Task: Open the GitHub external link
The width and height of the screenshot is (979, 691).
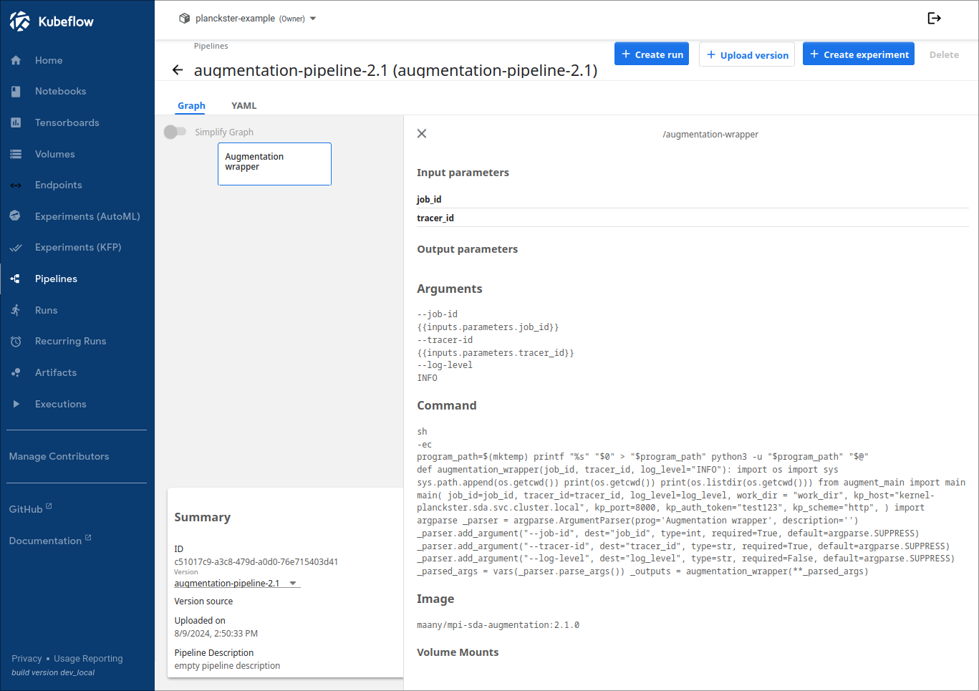Action: coord(30,509)
